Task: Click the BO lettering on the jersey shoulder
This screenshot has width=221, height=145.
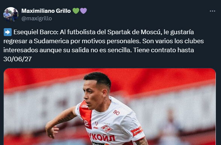Action: click(x=117, y=113)
